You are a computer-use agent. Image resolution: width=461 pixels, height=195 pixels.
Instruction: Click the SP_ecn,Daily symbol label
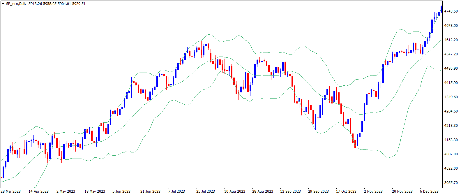(x=16, y=4)
